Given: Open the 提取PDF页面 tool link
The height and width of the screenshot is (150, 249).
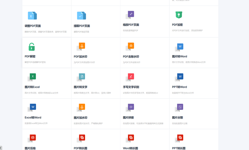Looking at the screenshot, I should click(82, 26).
